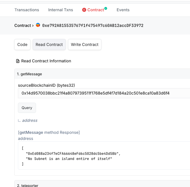Focus the sourceBlockchainID input field
This screenshot has height=187, width=190.
pos(104,93)
